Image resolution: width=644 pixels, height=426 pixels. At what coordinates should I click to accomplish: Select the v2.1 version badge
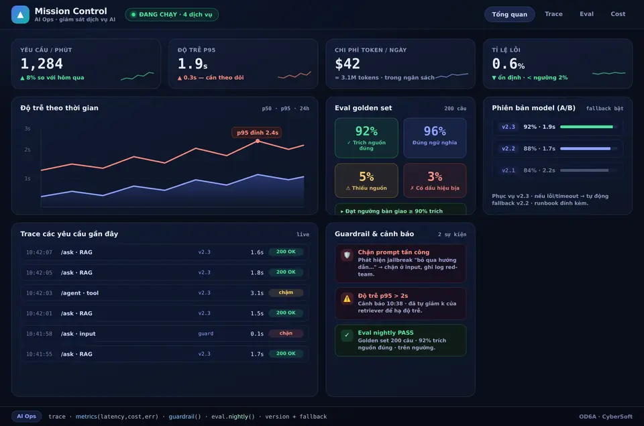pos(508,170)
